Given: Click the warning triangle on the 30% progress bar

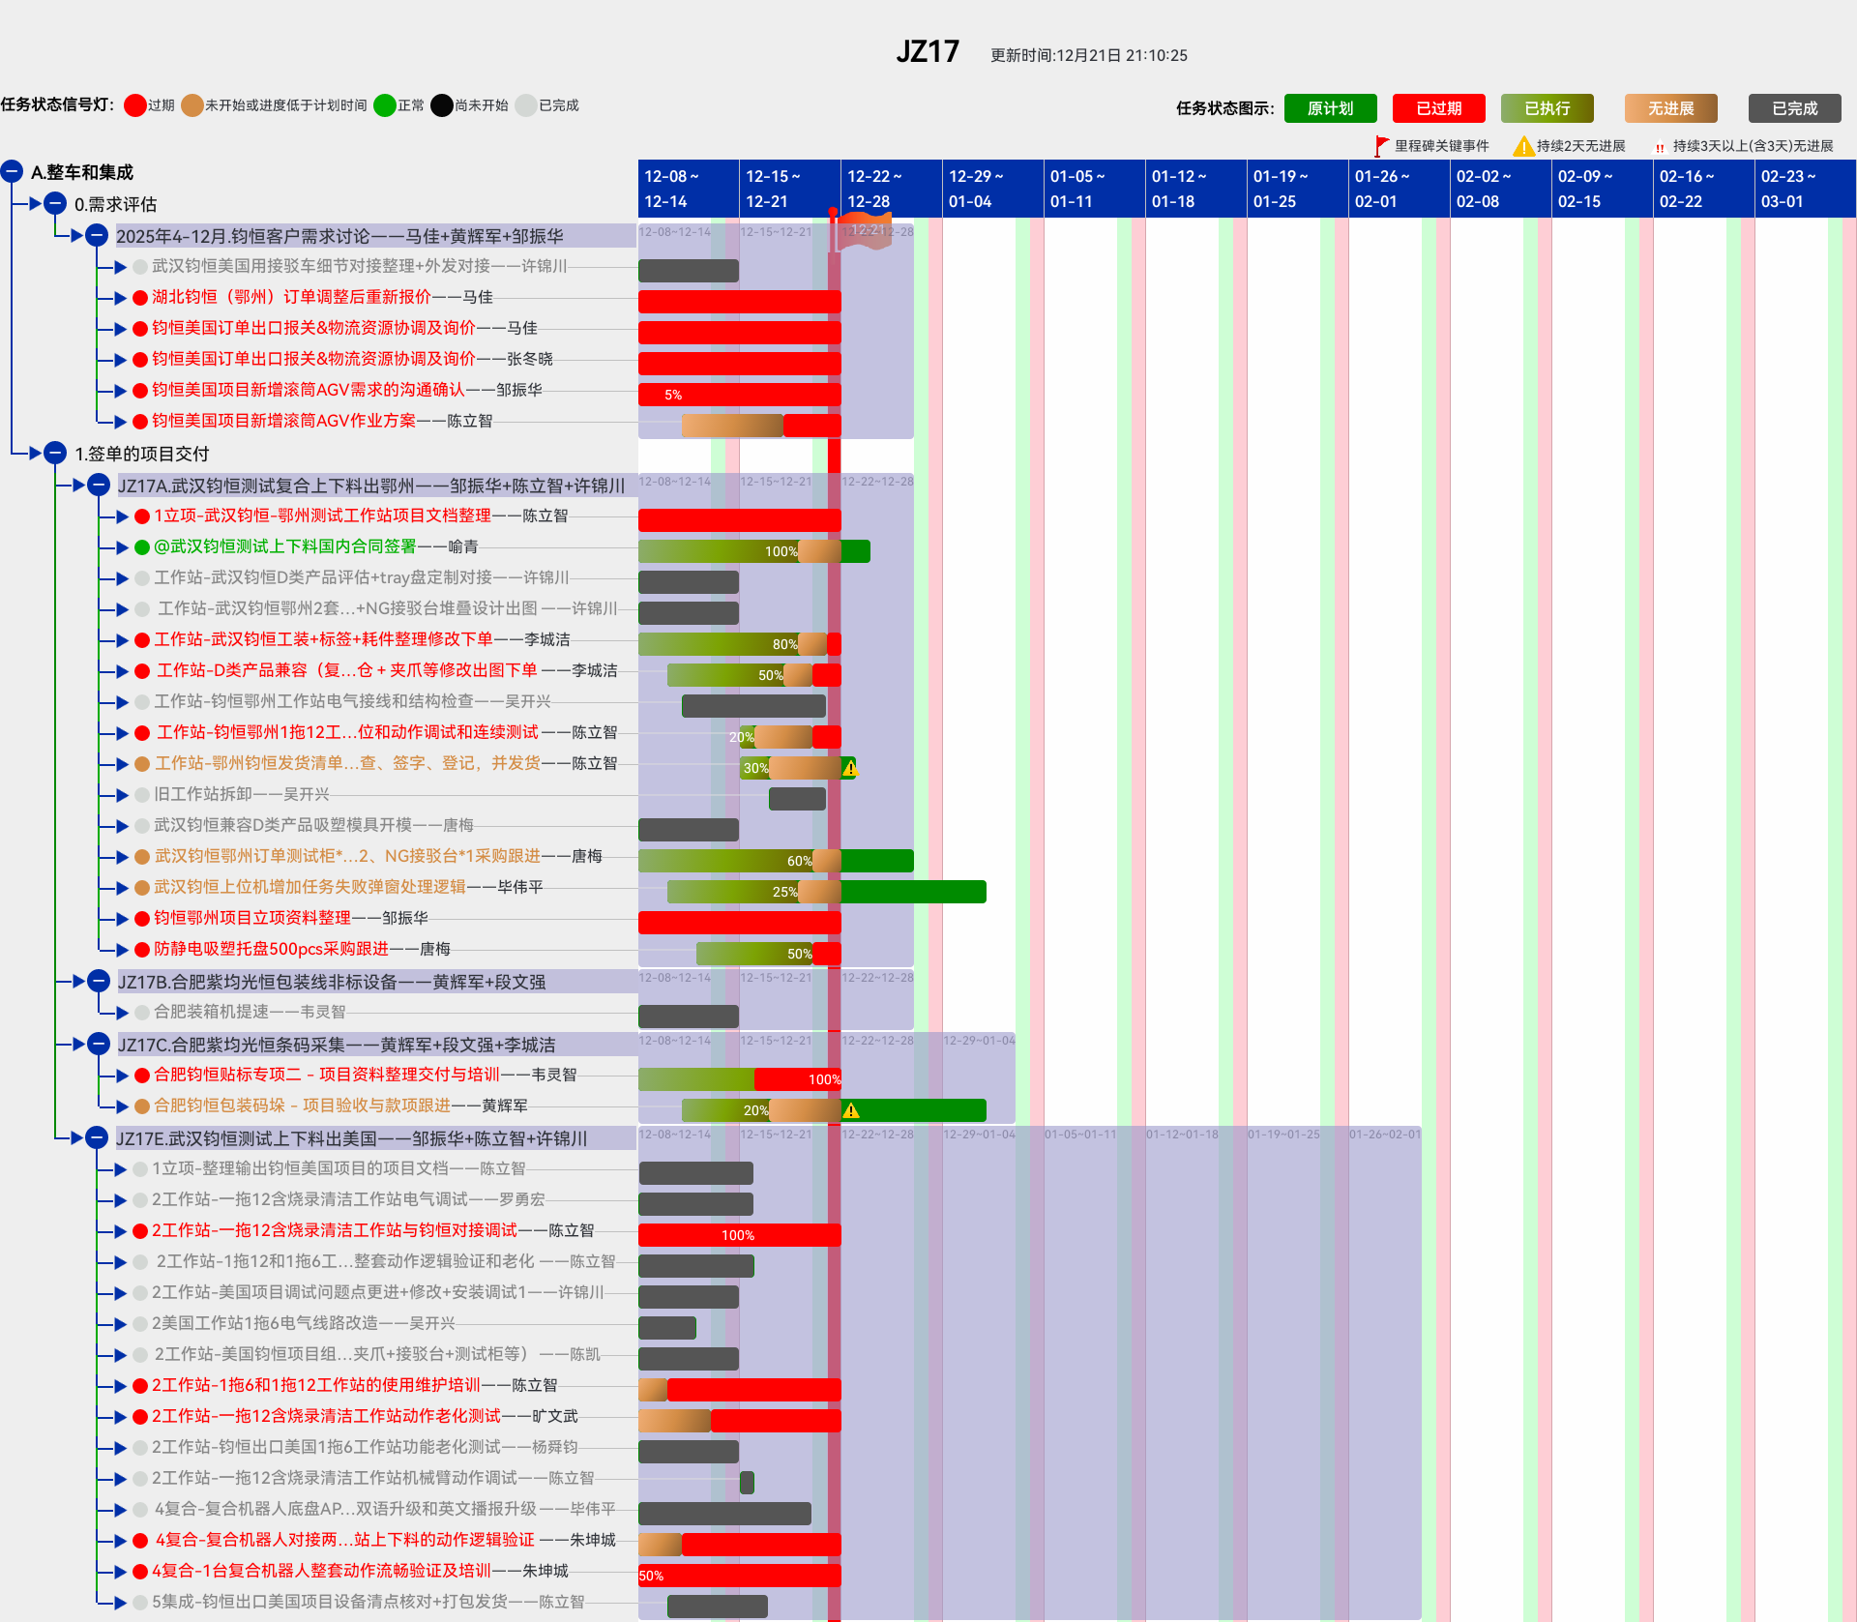Looking at the screenshot, I should pos(850,769).
